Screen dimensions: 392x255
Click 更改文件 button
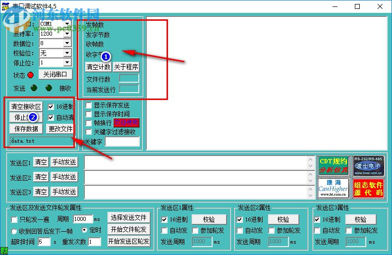click(60, 129)
